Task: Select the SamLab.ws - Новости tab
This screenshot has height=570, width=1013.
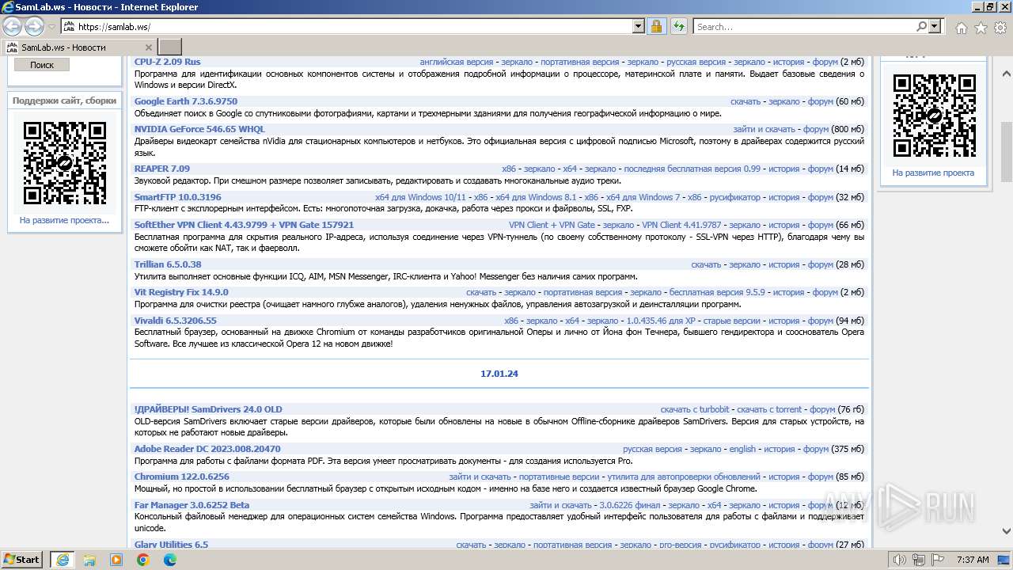Action: 79,47
